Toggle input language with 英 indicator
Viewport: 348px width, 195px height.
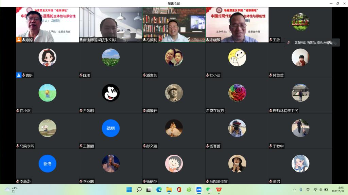308,190
